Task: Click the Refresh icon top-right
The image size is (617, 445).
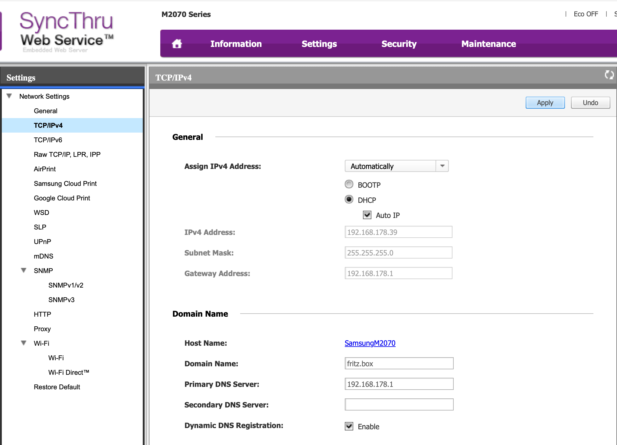Action: click(x=609, y=75)
